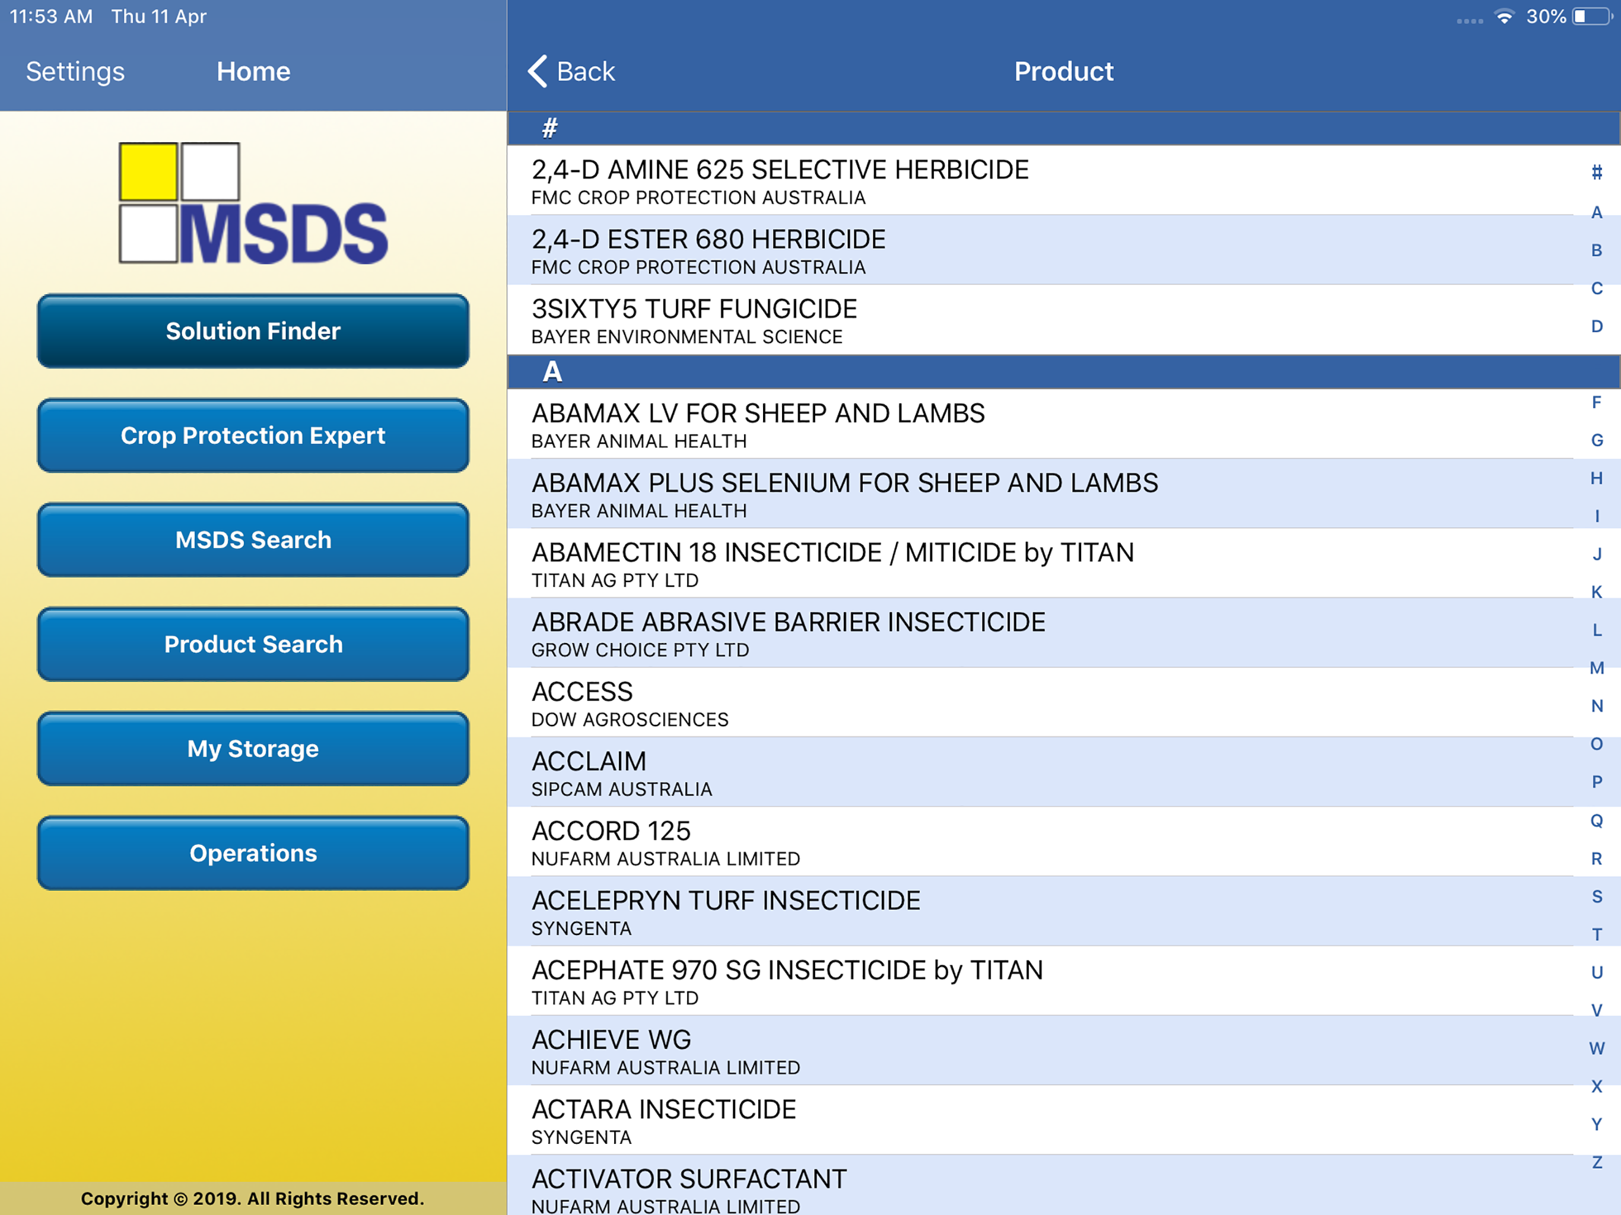Jump to letter U in index
Screen dimensions: 1621x1215
pyautogui.click(x=1597, y=972)
